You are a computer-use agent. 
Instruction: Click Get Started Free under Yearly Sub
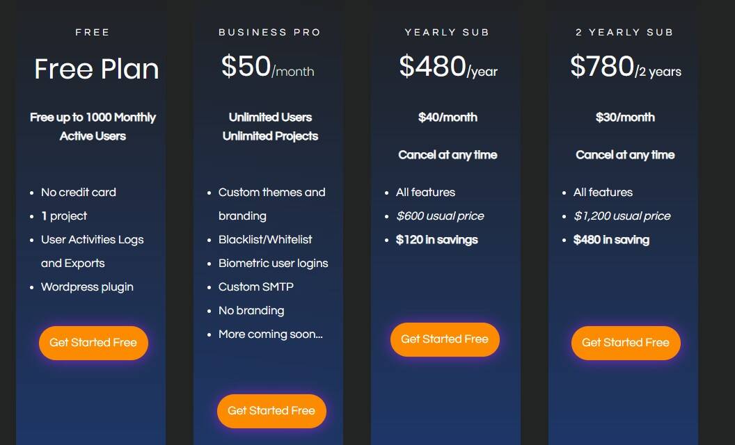coord(445,339)
